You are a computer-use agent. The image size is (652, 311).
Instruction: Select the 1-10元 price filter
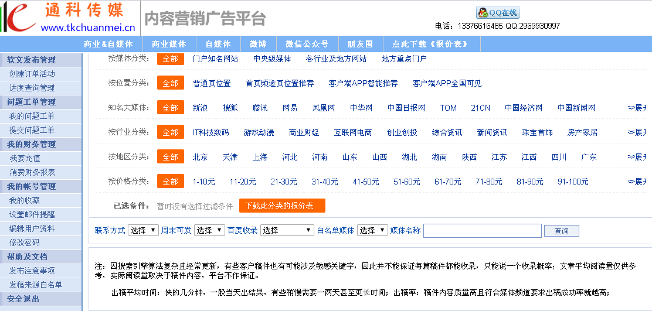[x=203, y=182]
